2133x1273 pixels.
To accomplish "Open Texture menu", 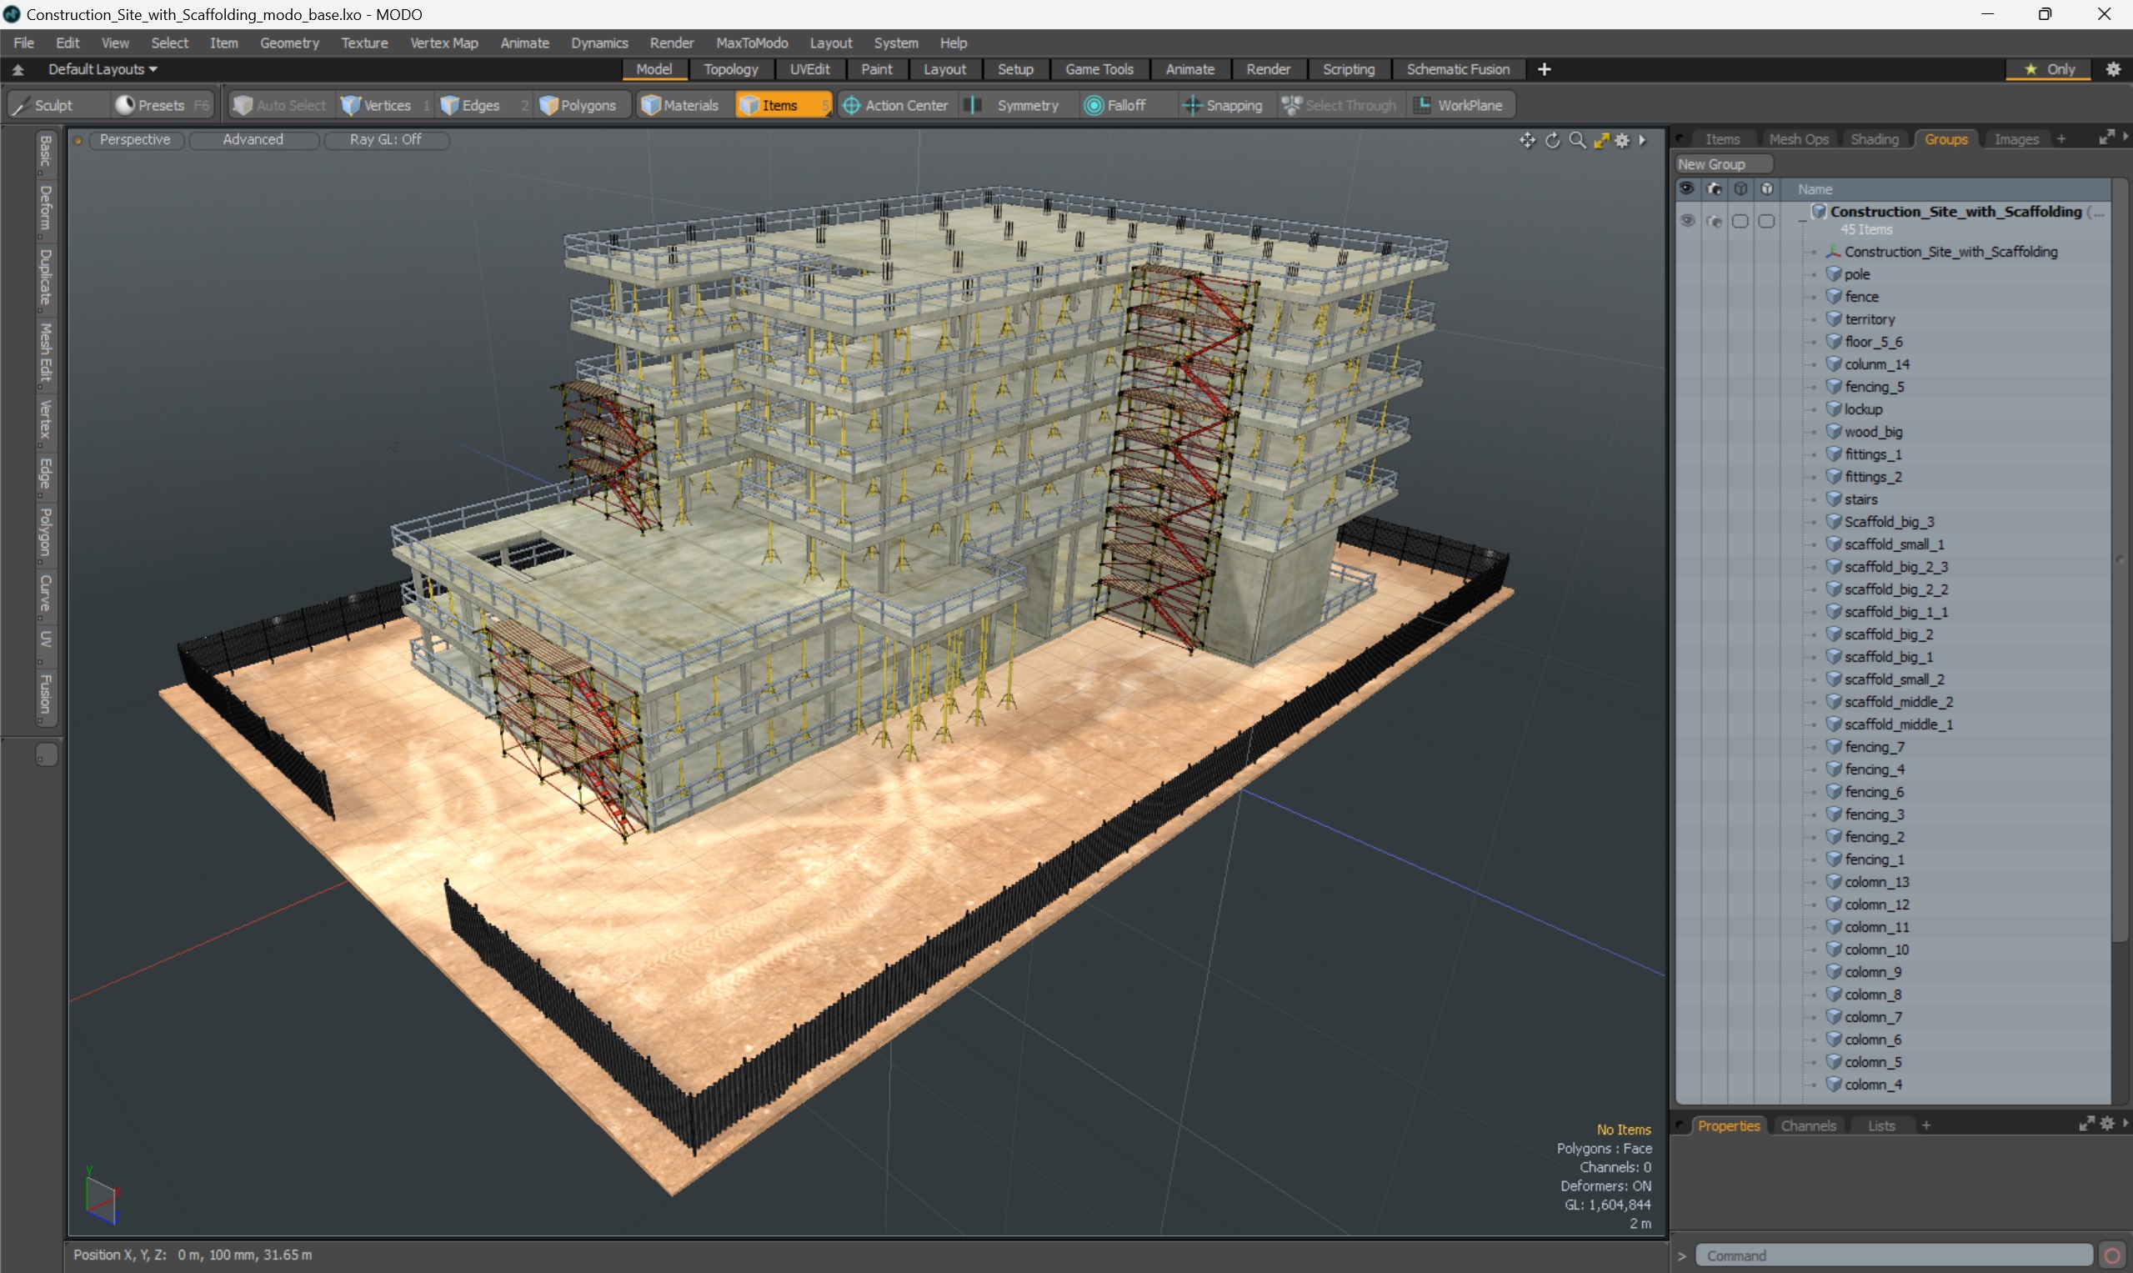I will click(364, 42).
